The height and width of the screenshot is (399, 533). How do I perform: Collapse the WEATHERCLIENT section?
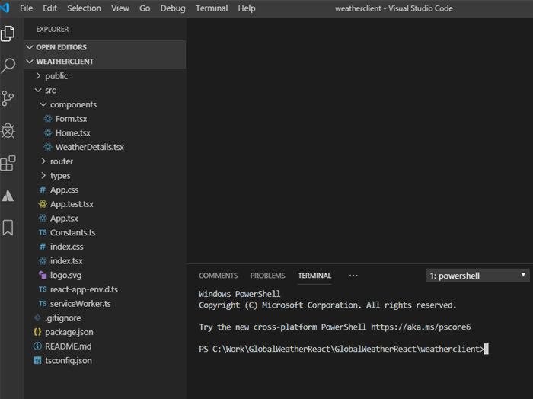click(30, 62)
